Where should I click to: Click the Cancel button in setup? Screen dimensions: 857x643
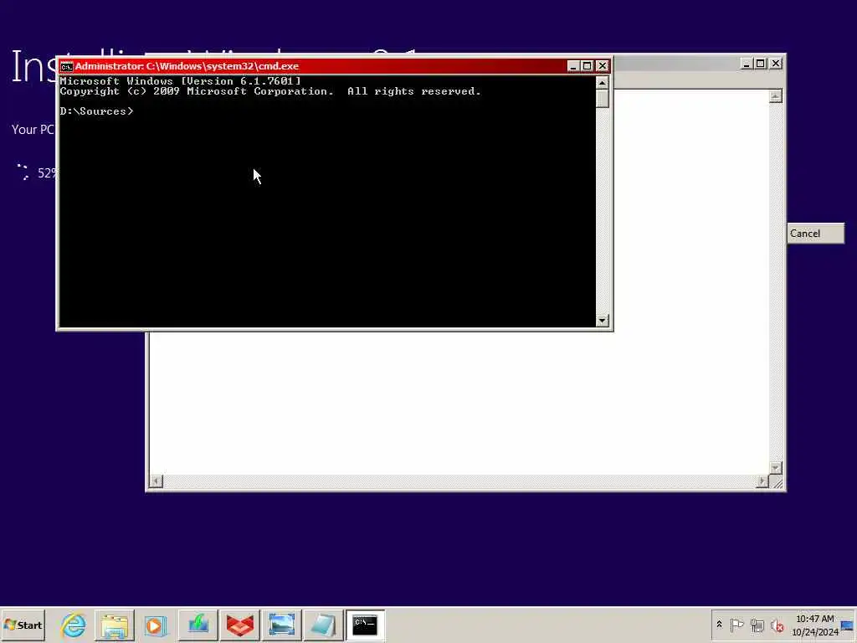[815, 234]
